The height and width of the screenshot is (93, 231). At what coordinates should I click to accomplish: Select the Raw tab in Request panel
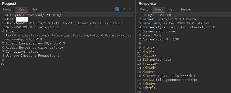pyautogui.click(x=22, y=9)
